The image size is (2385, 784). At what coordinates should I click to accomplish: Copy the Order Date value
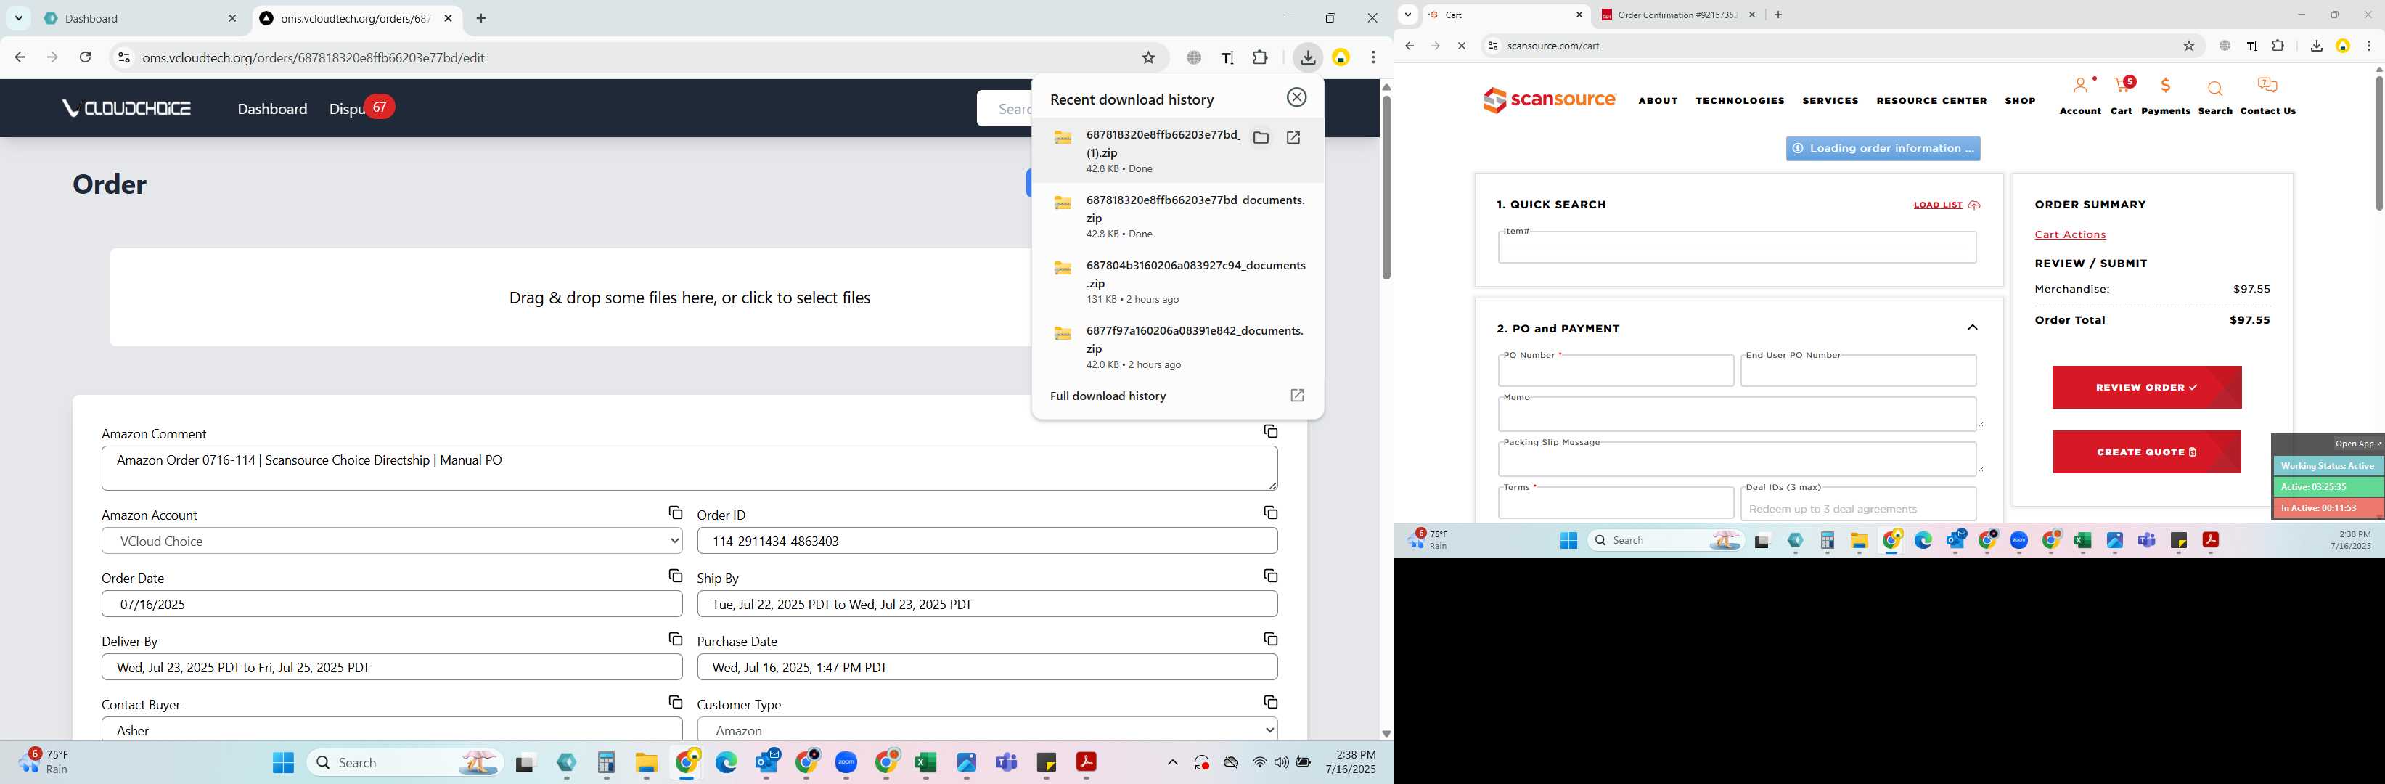tap(675, 576)
